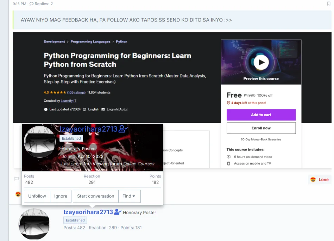Click the follow-check icon next to the popup username
334x241 pixels.
coord(123,129)
